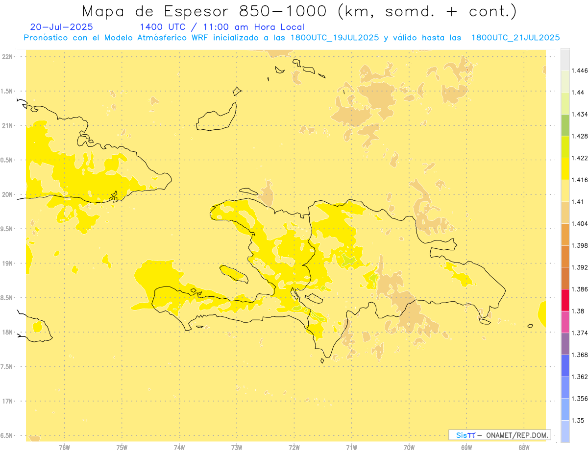Image resolution: width=588 pixels, height=454 pixels.
Task: Click the '21N' latitude label
Action: click(7, 125)
